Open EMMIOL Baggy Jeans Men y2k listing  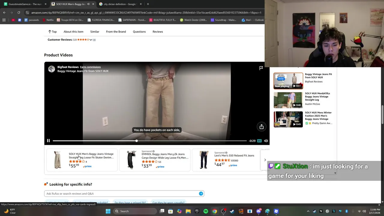(x=155, y=160)
